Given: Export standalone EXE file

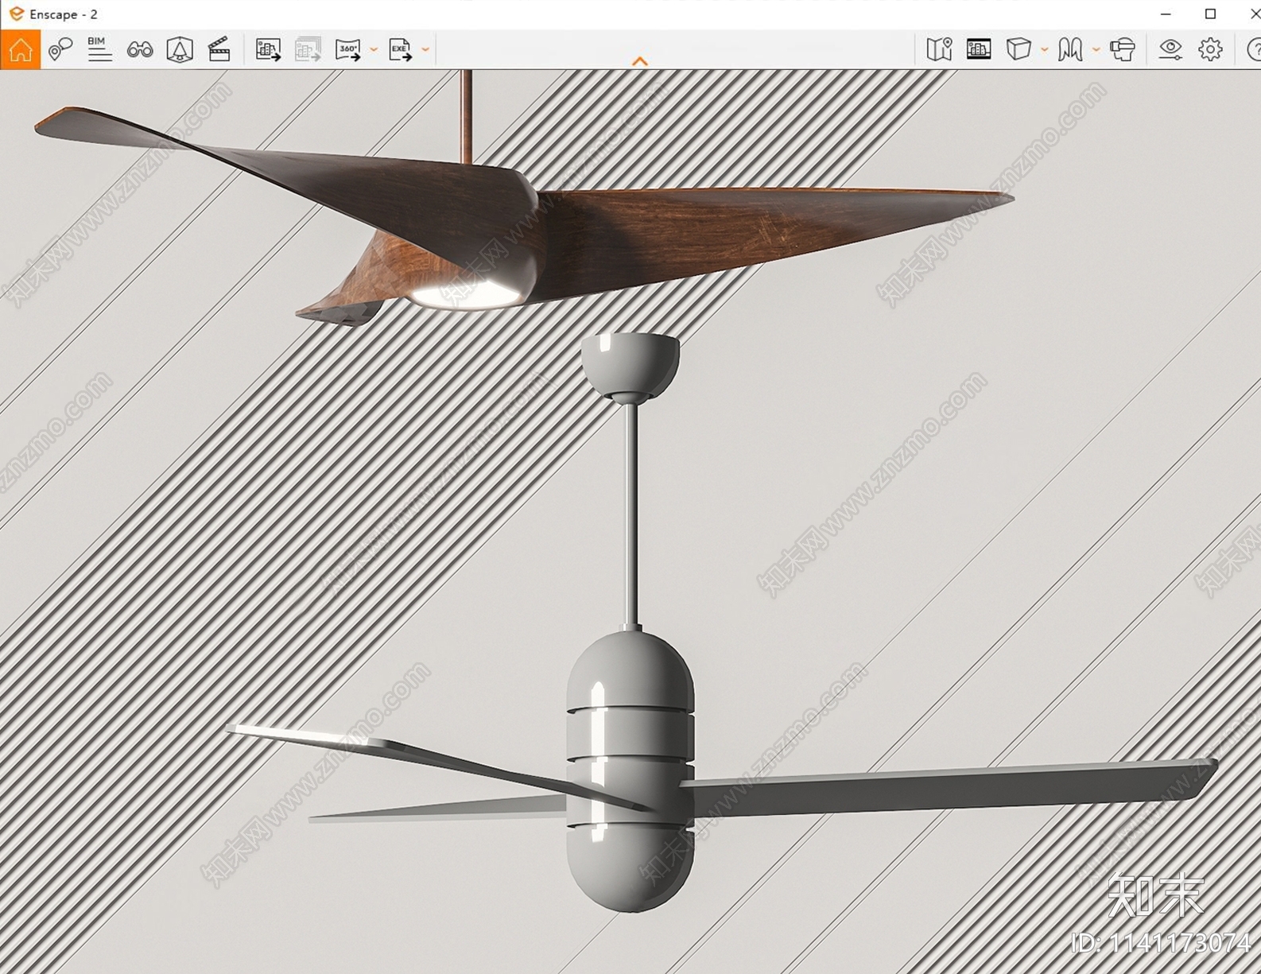Looking at the screenshot, I should (x=401, y=49).
